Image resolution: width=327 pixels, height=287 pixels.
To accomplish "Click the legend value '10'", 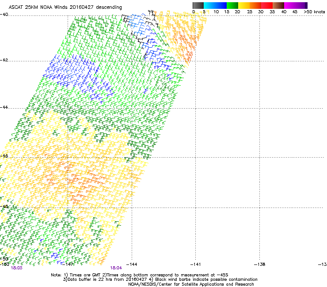I will click(x=216, y=12).
